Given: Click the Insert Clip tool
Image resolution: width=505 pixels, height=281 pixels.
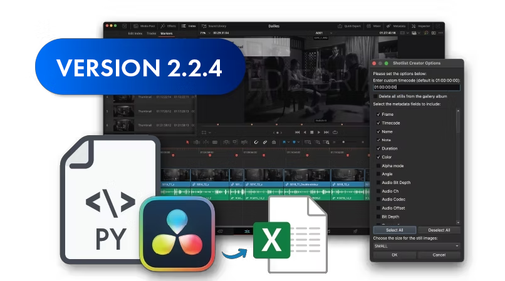Looking at the screenshot, I should [x=226, y=142].
